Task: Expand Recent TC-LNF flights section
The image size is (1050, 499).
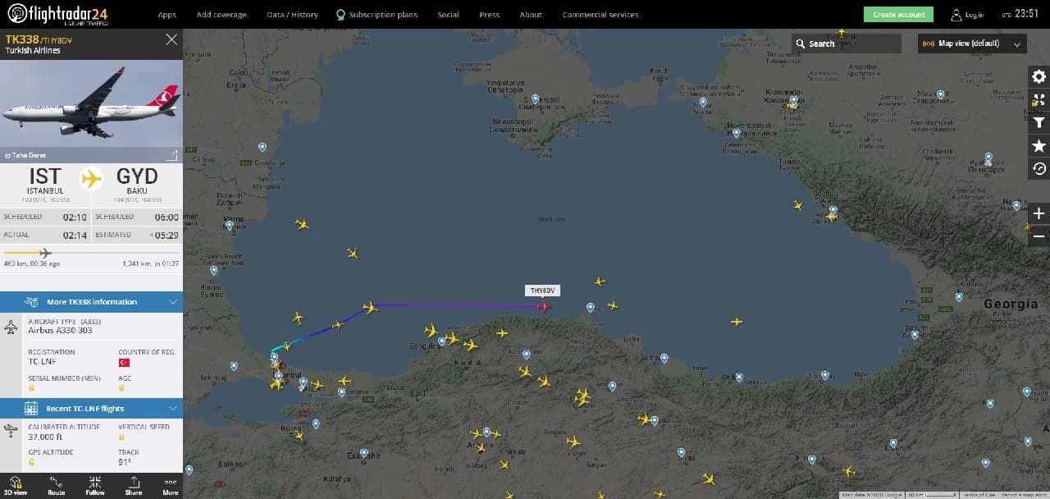Action: pyautogui.click(x=91, y=408)
